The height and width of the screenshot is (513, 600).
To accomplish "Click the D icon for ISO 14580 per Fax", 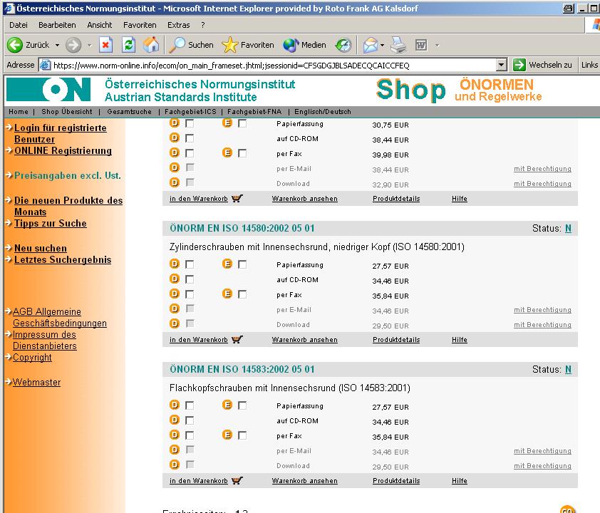I will coord(175,294).
